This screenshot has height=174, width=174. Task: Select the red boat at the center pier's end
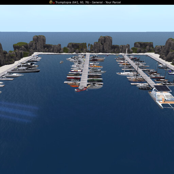pos(81,89)
